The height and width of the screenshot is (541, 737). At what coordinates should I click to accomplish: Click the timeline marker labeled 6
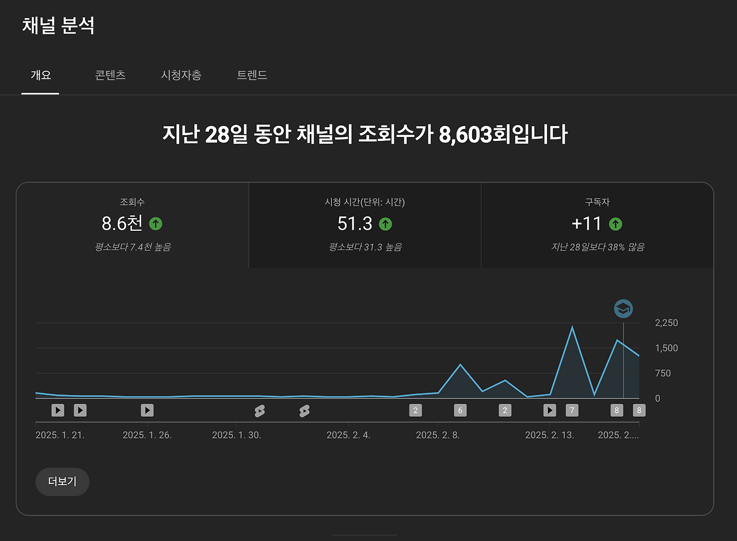click(x=460, y=410)
